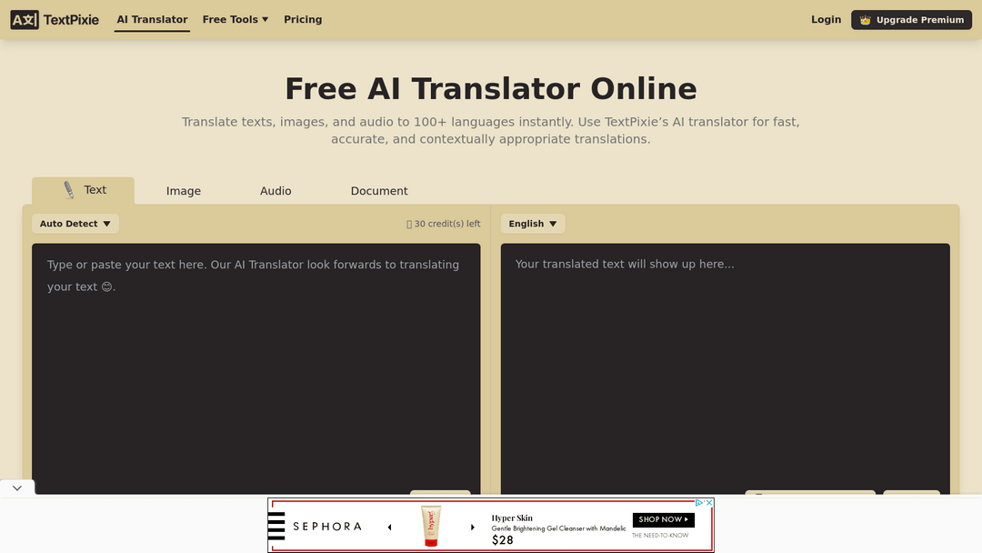Screen dimensions: 982x553
Task: Switch to the Audio tab
Action: click(x=276, y=191)
